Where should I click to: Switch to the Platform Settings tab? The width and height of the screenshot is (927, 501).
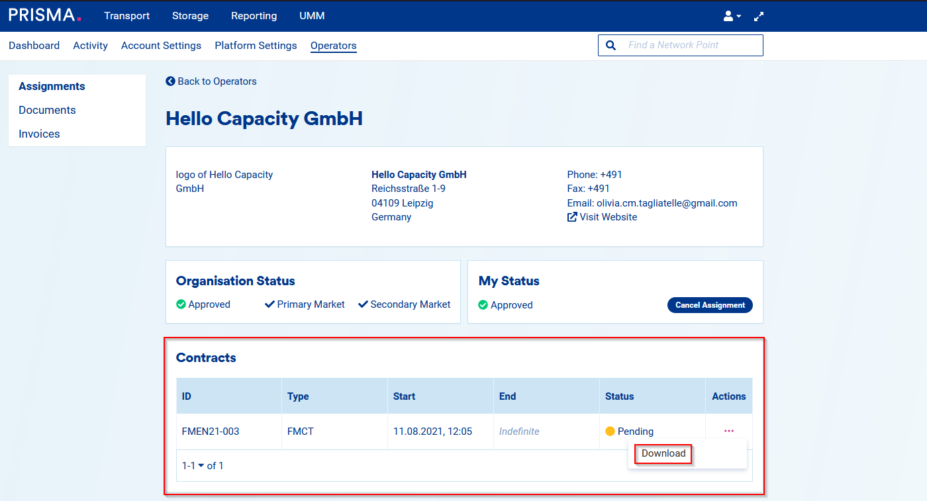256,46
